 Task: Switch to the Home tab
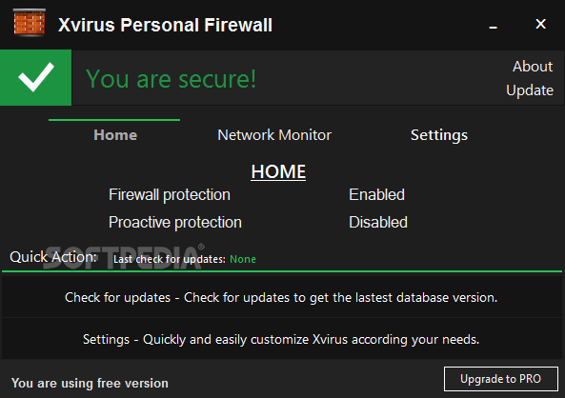[115, 135]
